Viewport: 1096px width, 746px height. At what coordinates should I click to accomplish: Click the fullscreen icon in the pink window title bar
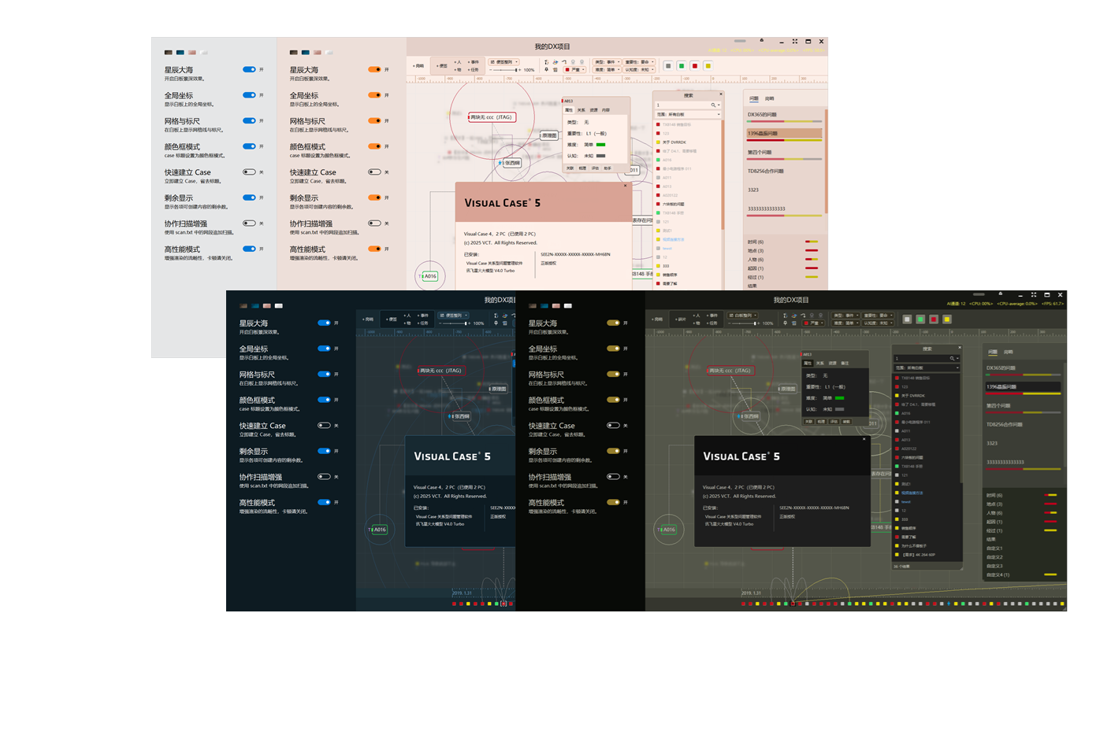(x=794, y=42)
